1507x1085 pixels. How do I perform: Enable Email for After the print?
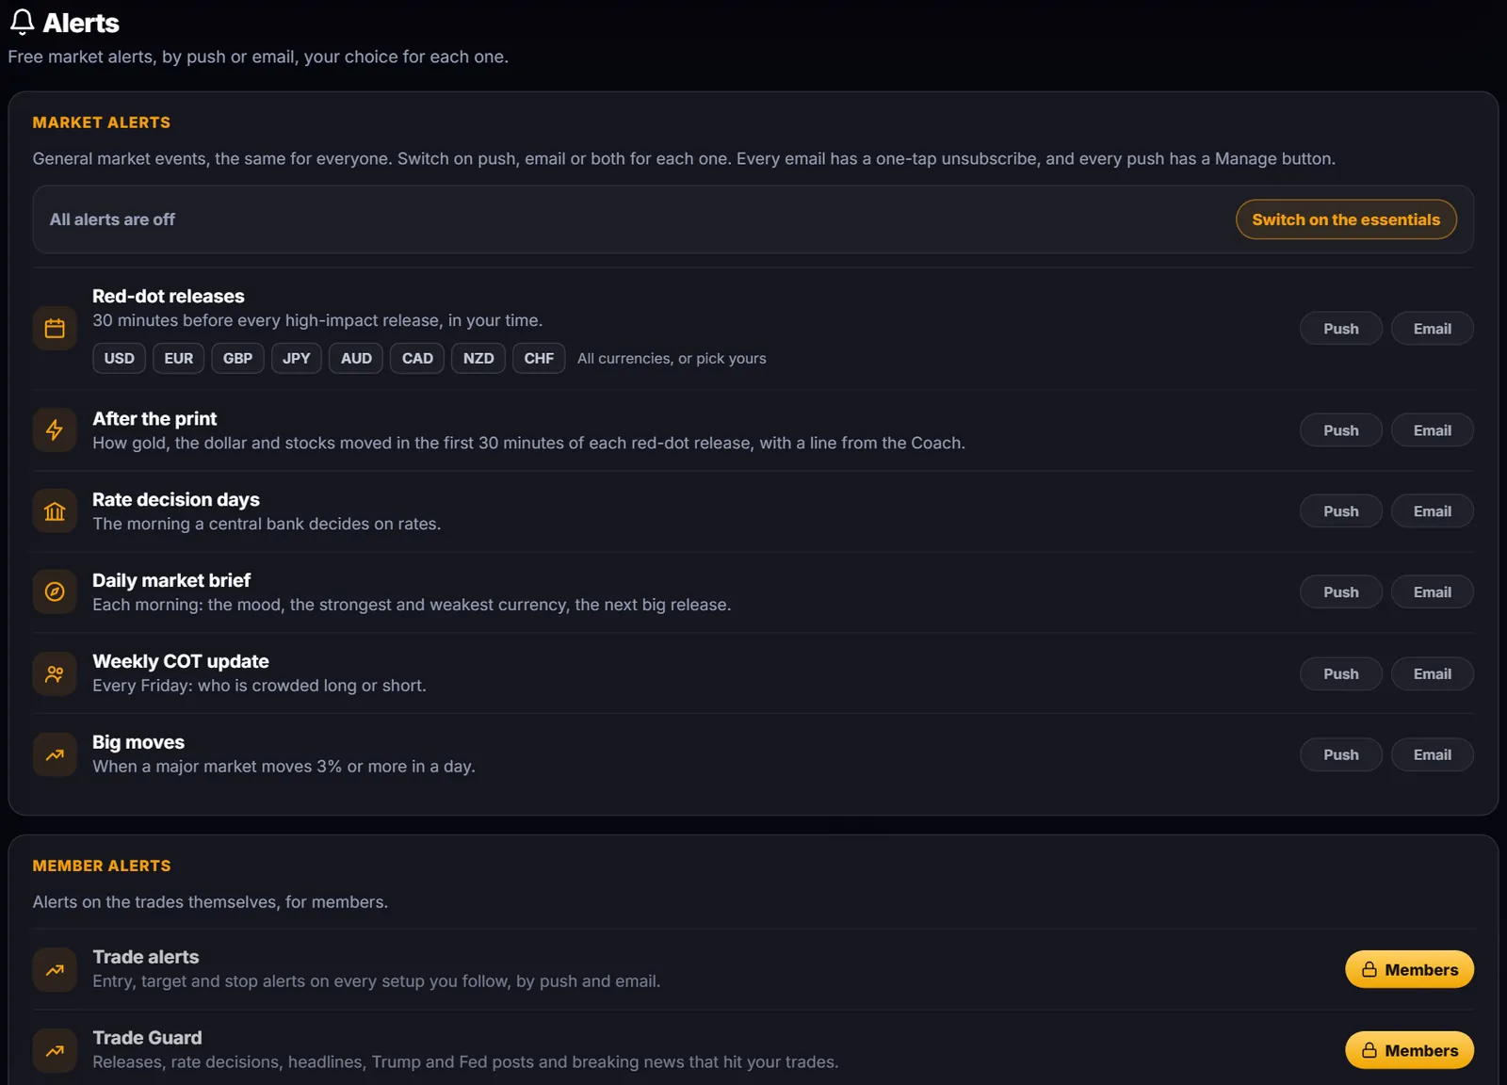(1432, 430)
